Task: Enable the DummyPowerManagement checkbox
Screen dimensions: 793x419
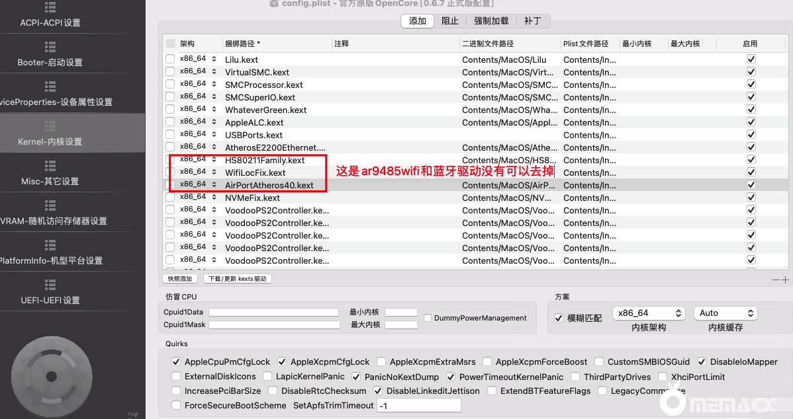Action: pyautogui.click(x=428, y=318)
